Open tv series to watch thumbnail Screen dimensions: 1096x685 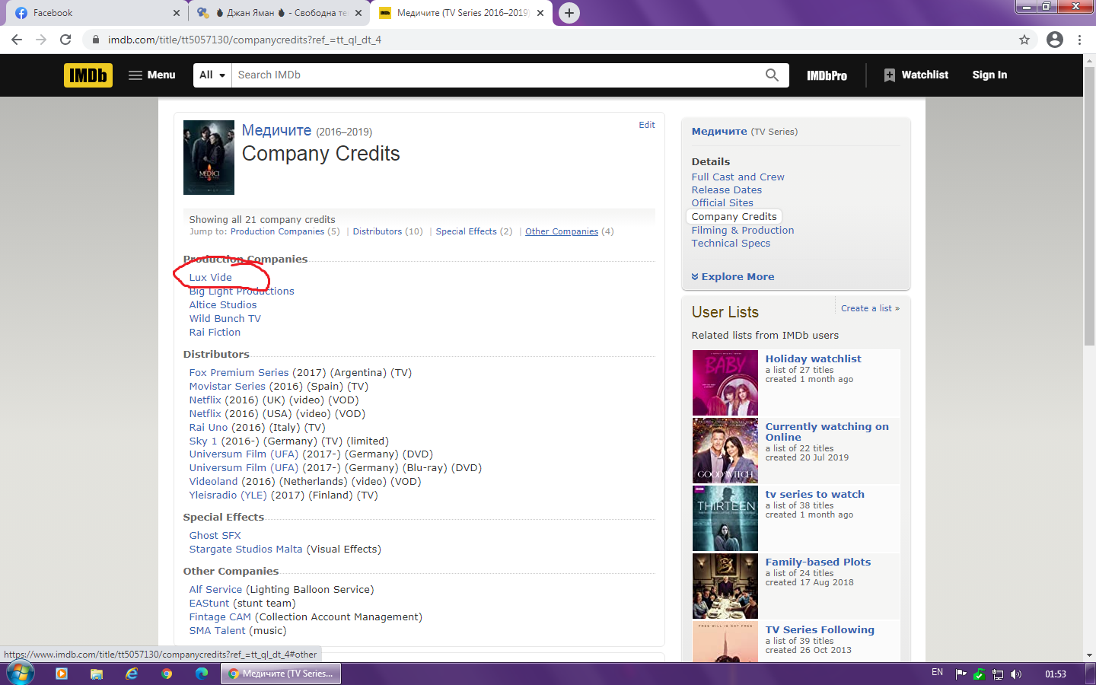[x=725, y=518]
